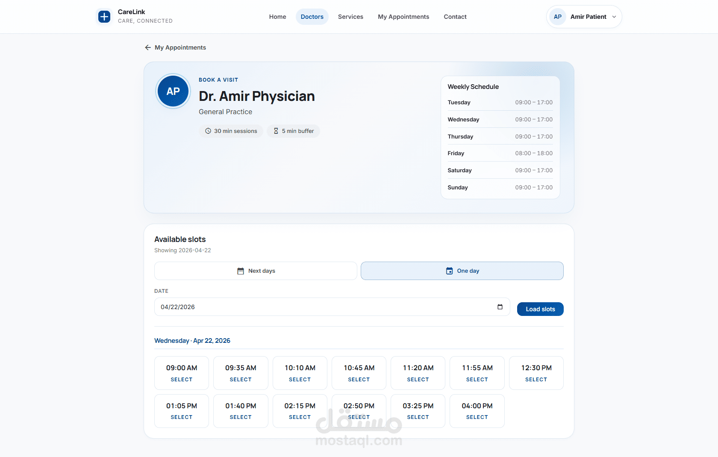The width and height of the screenshot is (718, 457).
Task: Select the 01:40 PM slot
Action: 241,411
